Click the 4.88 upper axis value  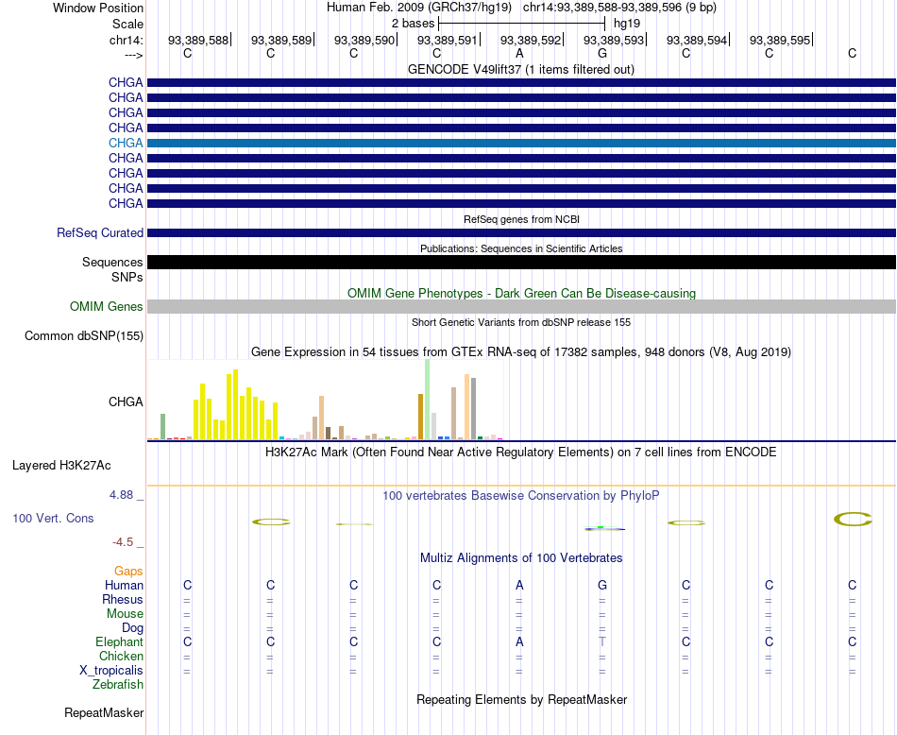pos(121,495)
